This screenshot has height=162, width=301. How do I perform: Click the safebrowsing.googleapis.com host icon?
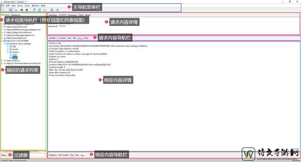point(5,29)
